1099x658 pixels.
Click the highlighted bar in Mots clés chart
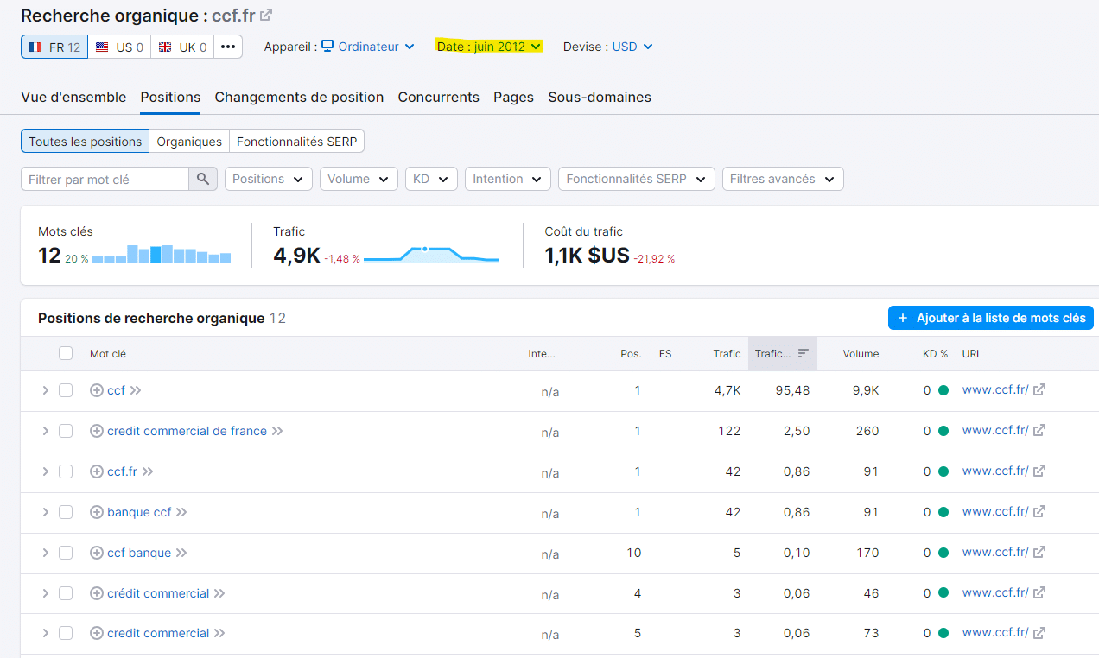click(x=156, y=254)
